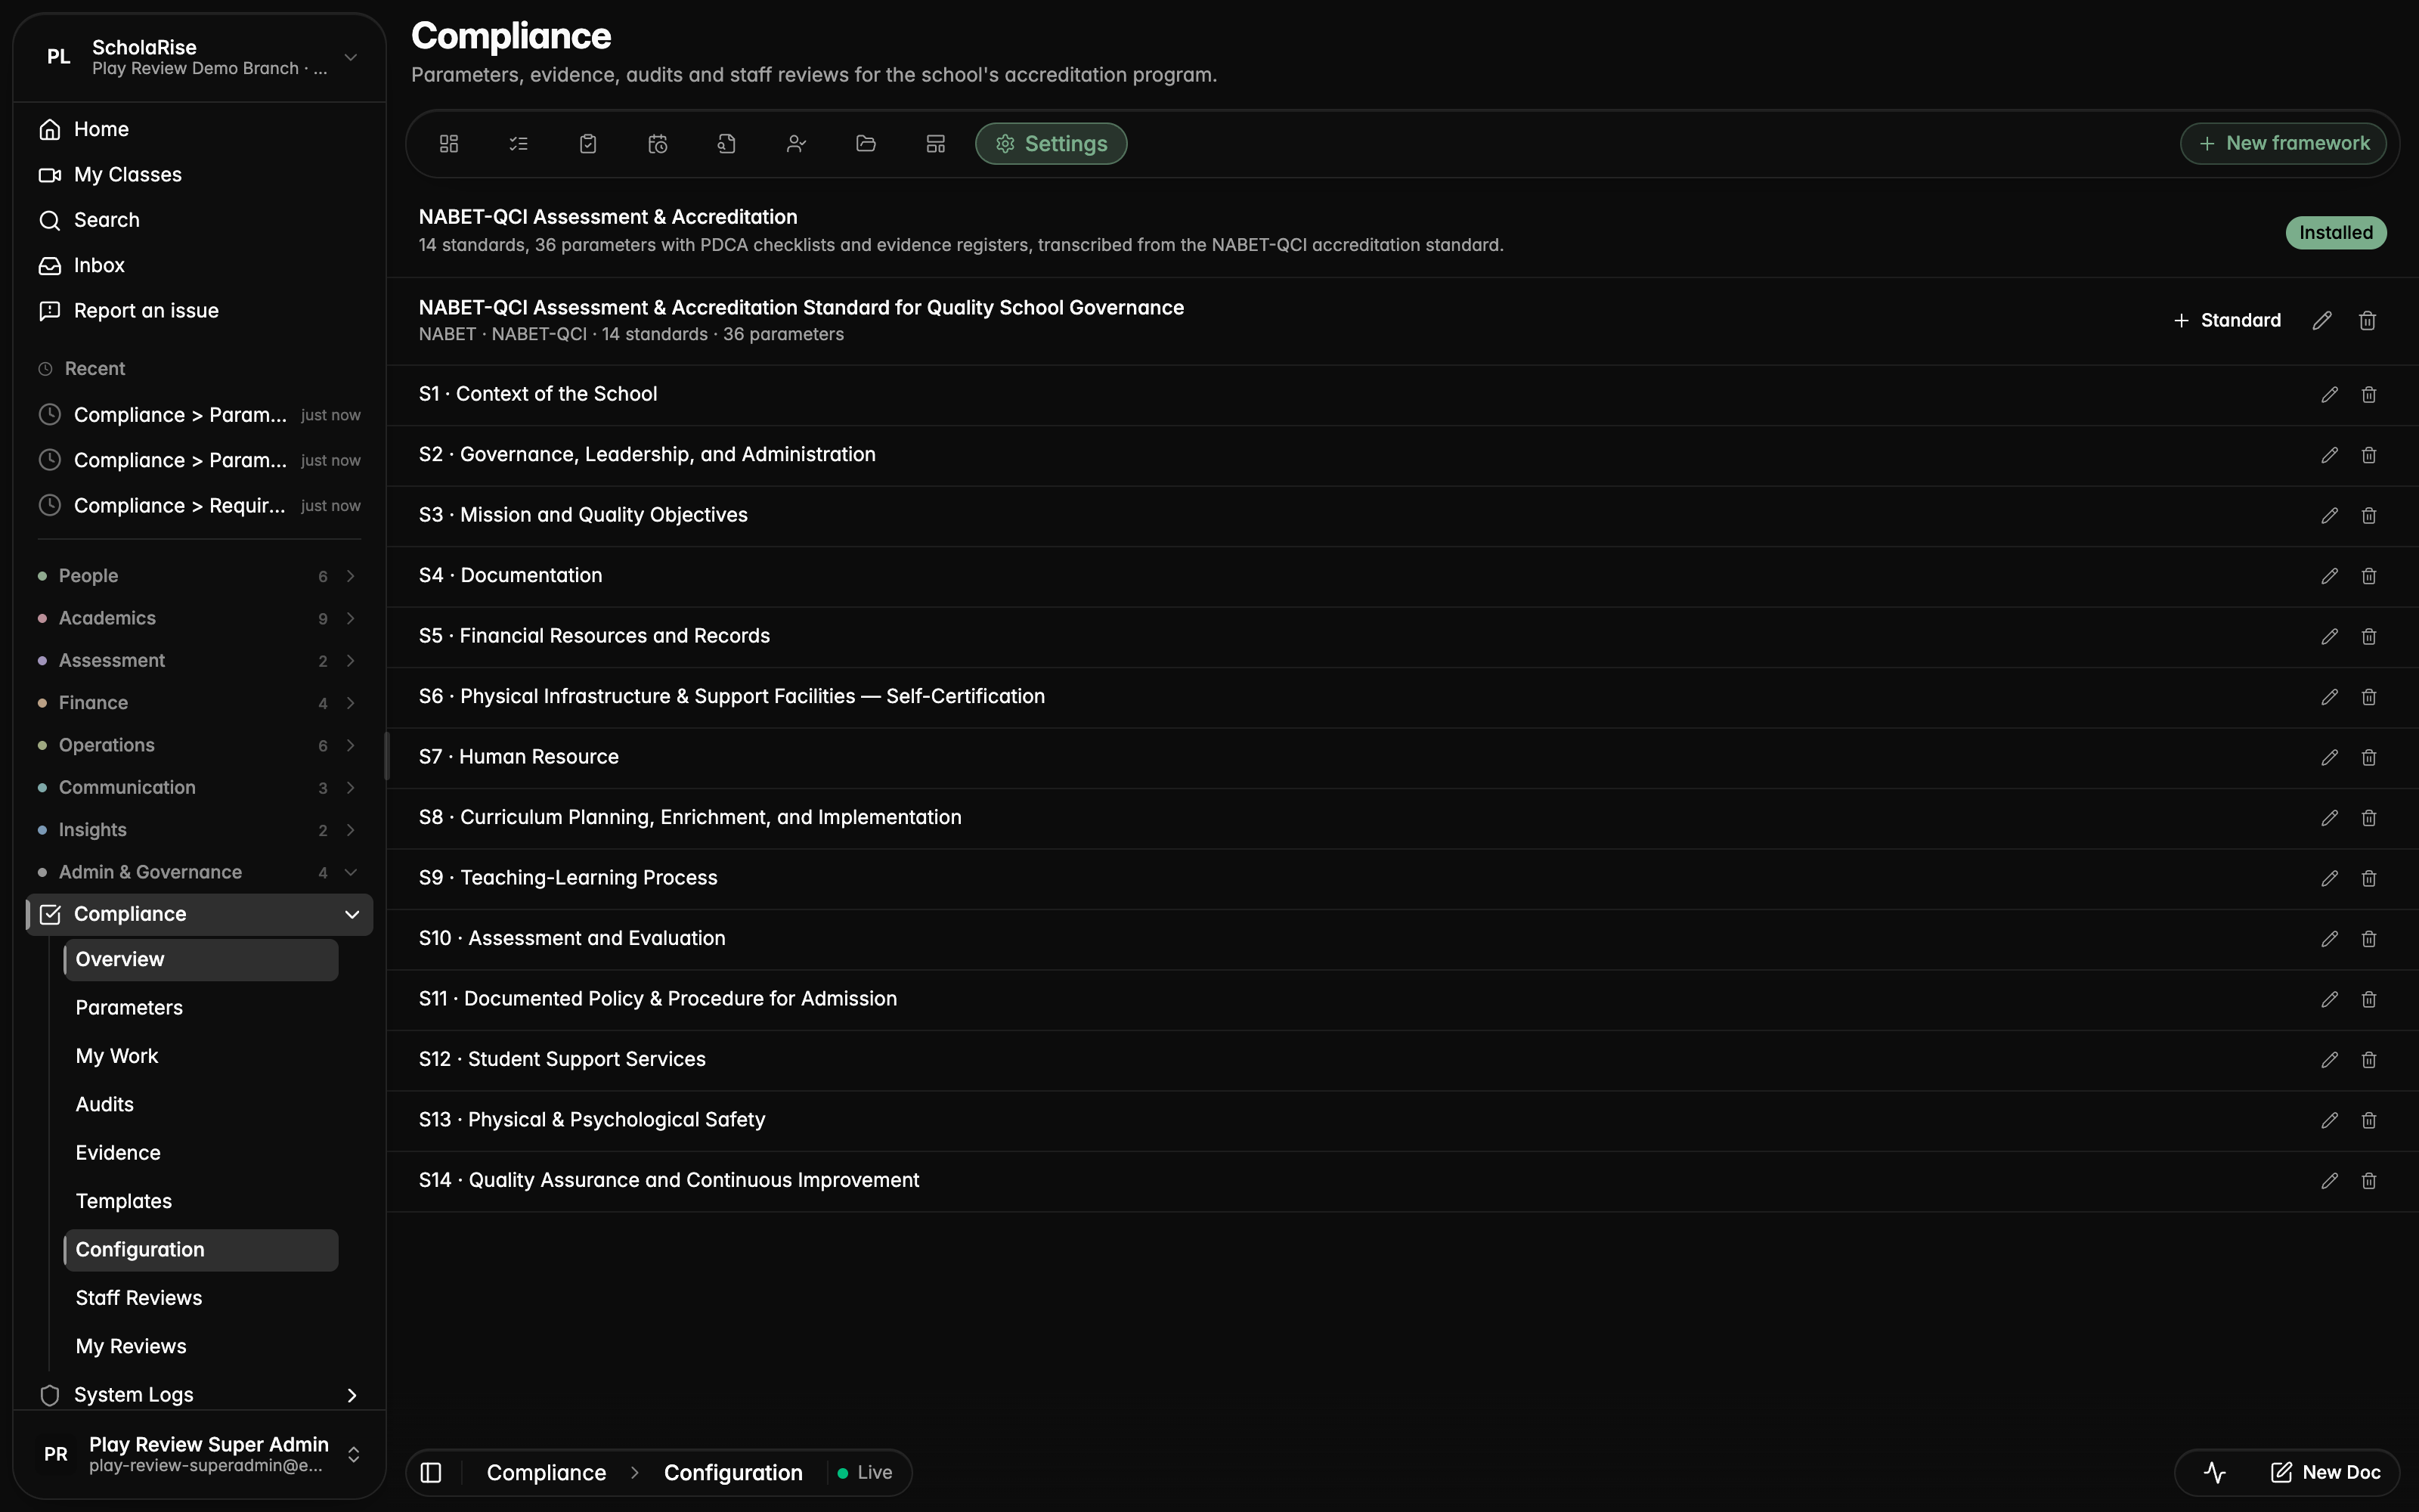Screen dimensions: 2419x1512
Task: Add a Standard to the framework
Action: (x=2227, y=320)
